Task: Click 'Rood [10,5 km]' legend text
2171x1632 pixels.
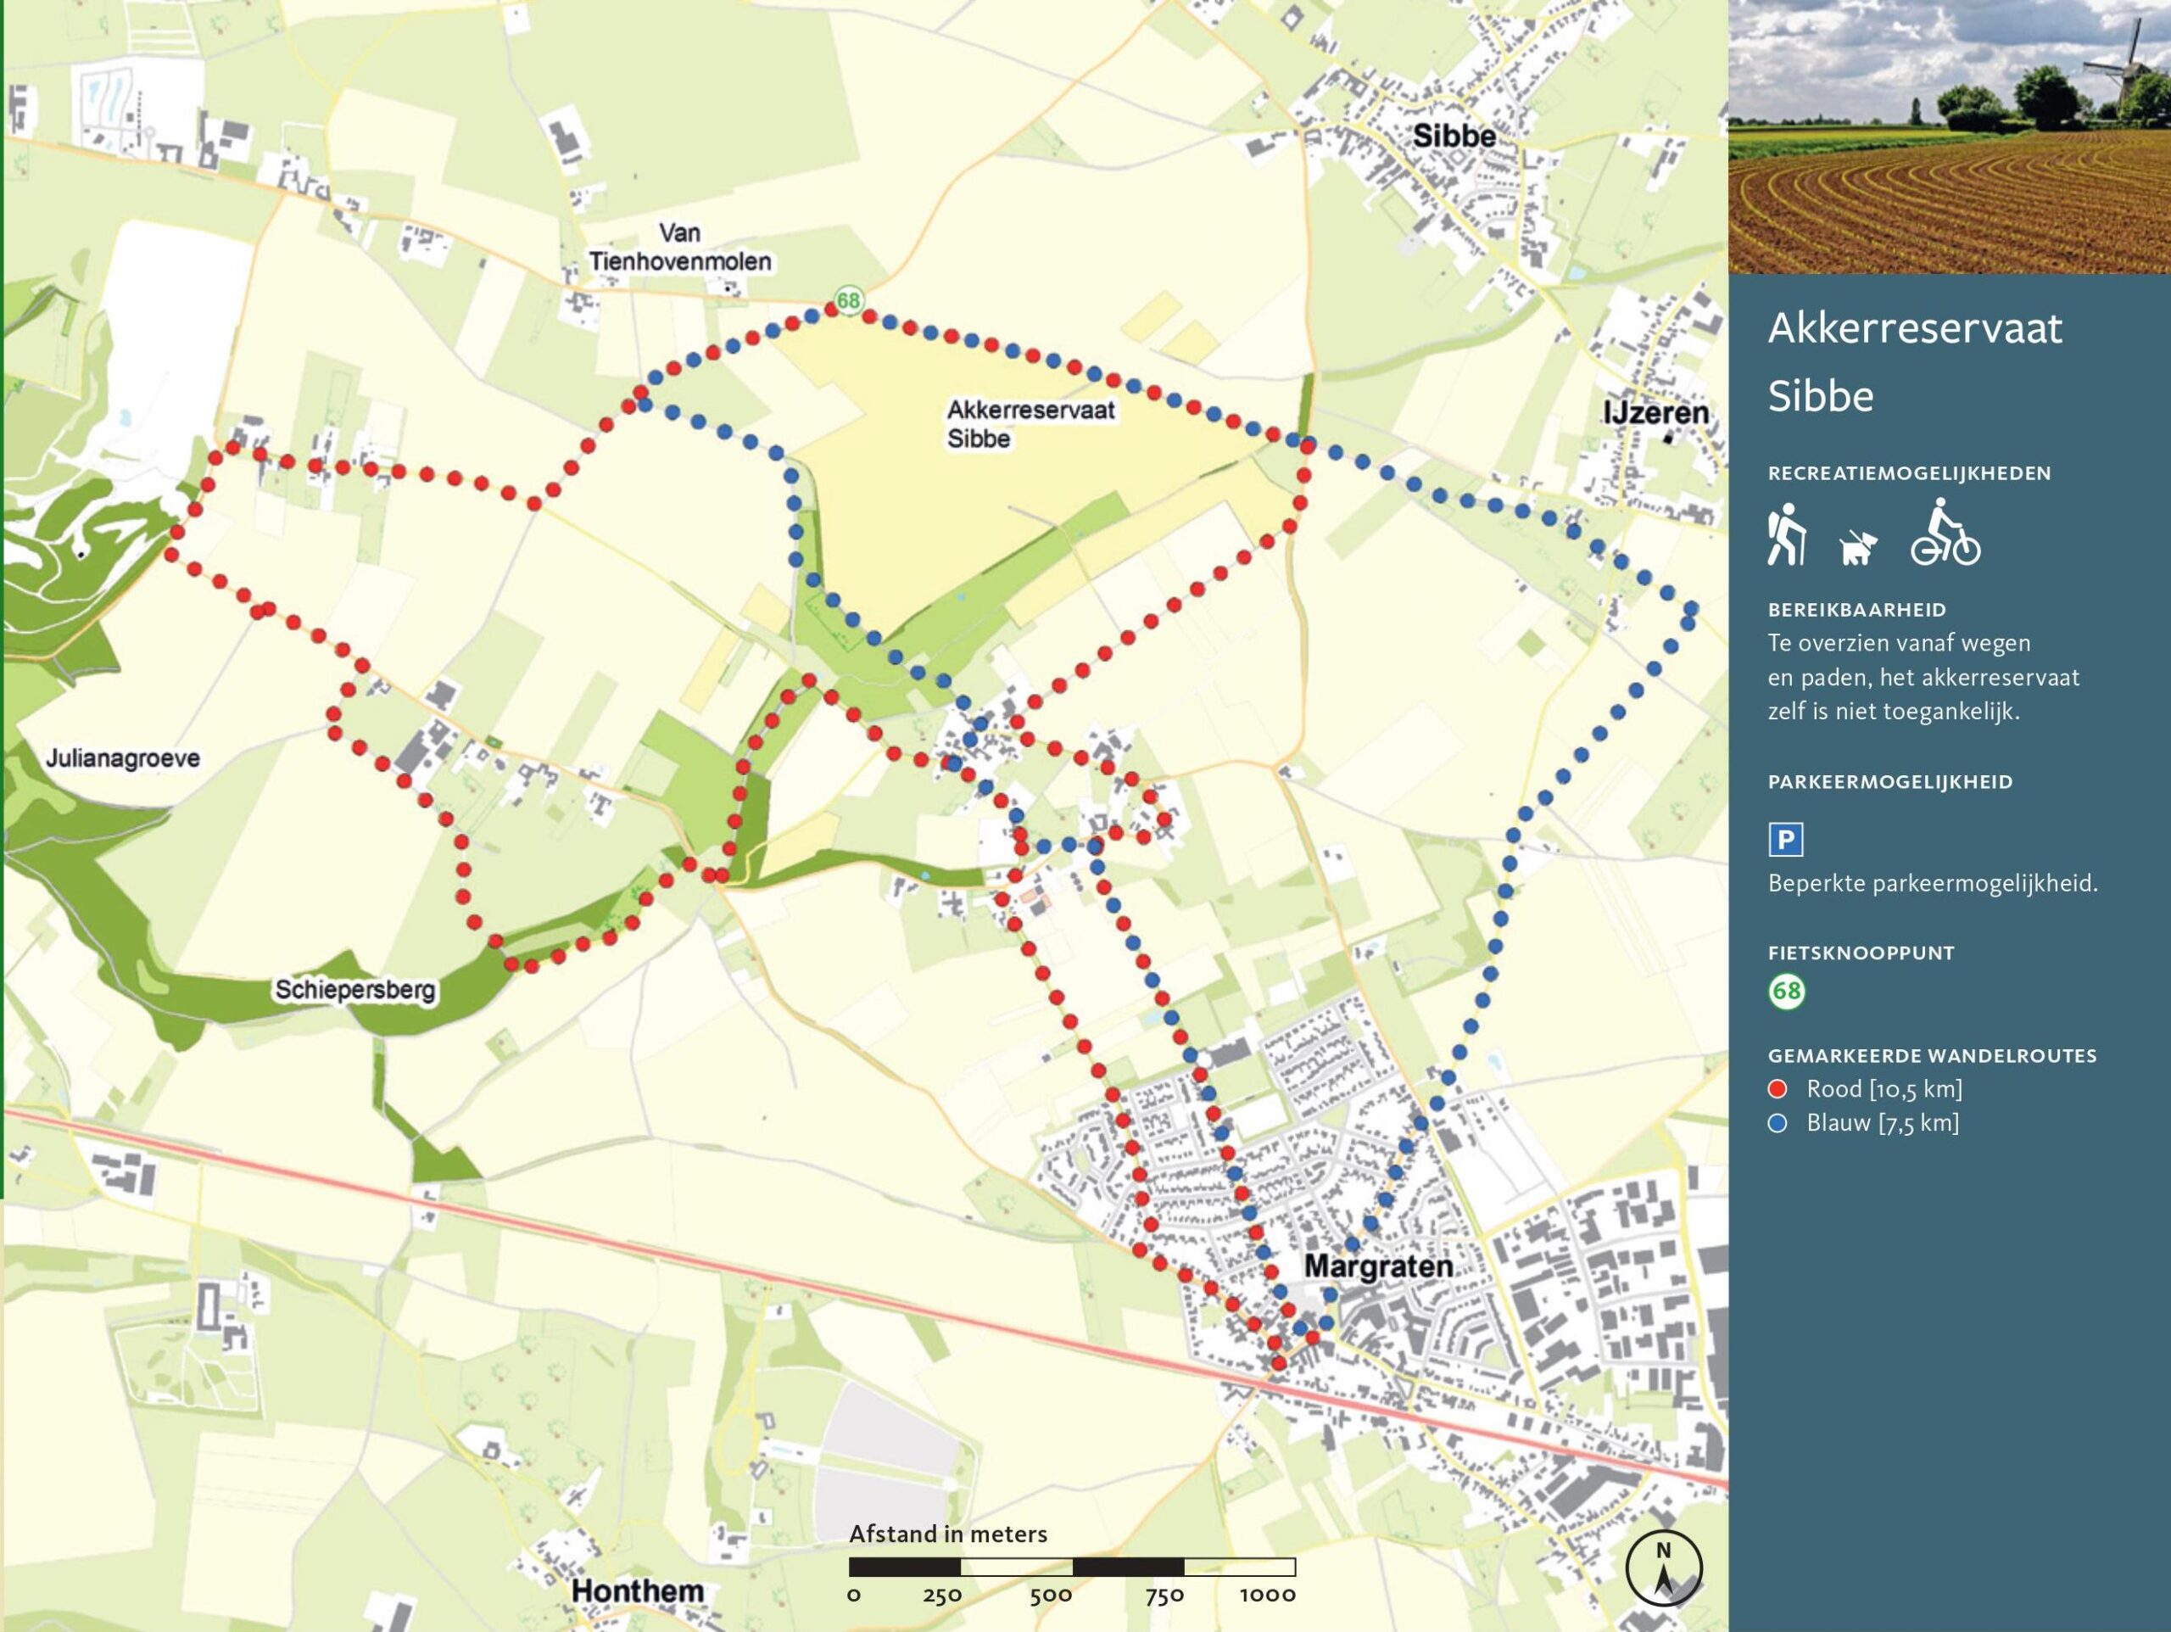Action: point(1884,1089)
